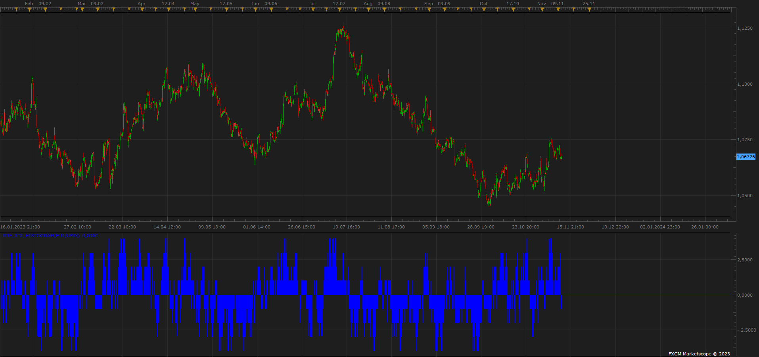The image size is (759, 357).
Task: Click the 23.10 20:00 time axis label
Action: [x=525, y=227]
